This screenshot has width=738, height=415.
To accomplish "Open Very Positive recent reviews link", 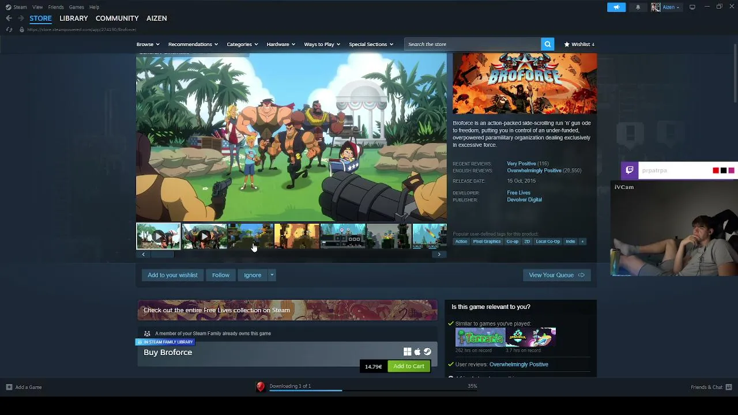I will point(521,164).
